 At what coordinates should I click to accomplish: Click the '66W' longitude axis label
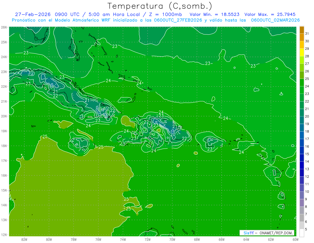[222, 239]
